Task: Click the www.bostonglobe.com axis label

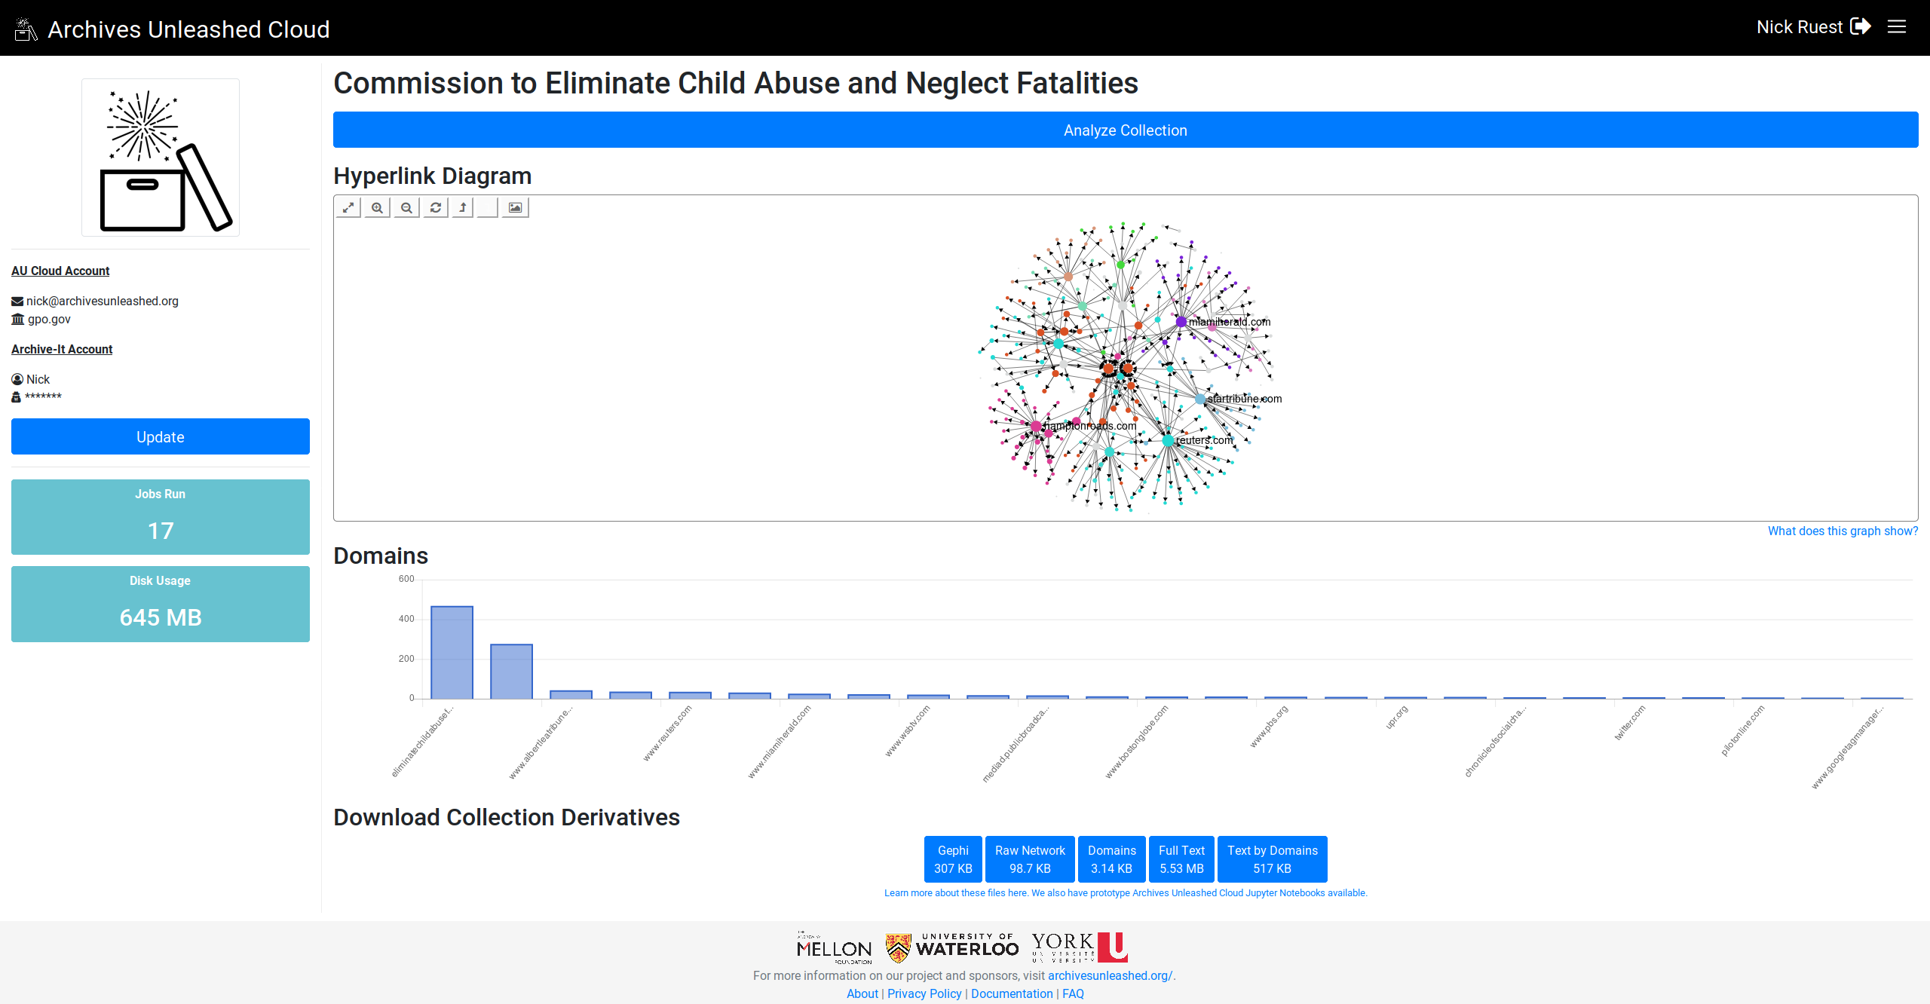Action: click(x=1137, y=741)
